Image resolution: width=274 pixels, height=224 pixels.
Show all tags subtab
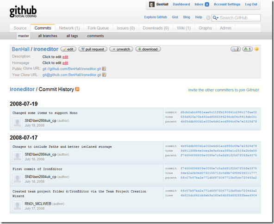(x=72, y=36)
